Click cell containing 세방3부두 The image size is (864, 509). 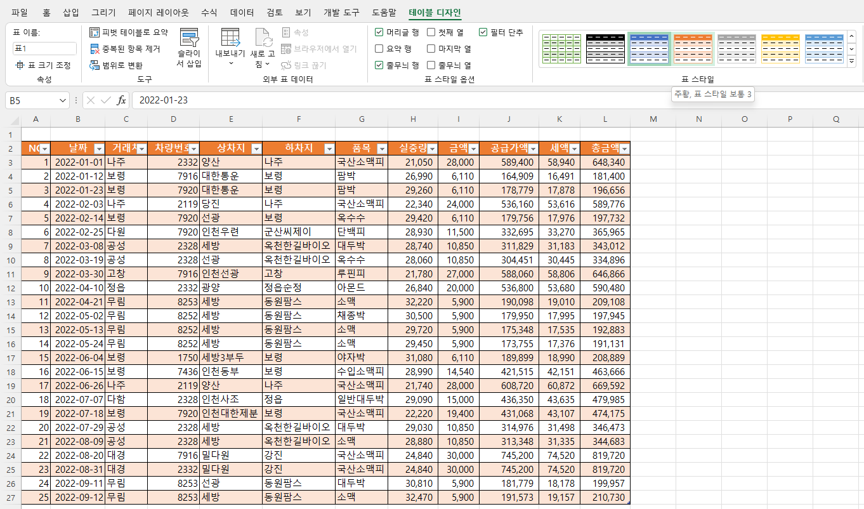click(231, 357)
